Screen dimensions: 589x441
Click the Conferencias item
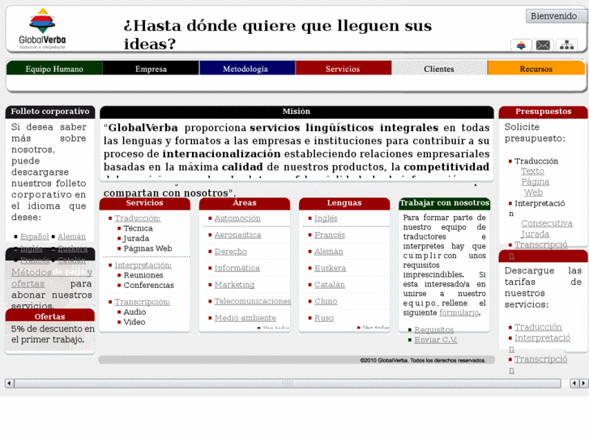pyautogui.click(x=149, y=286)
